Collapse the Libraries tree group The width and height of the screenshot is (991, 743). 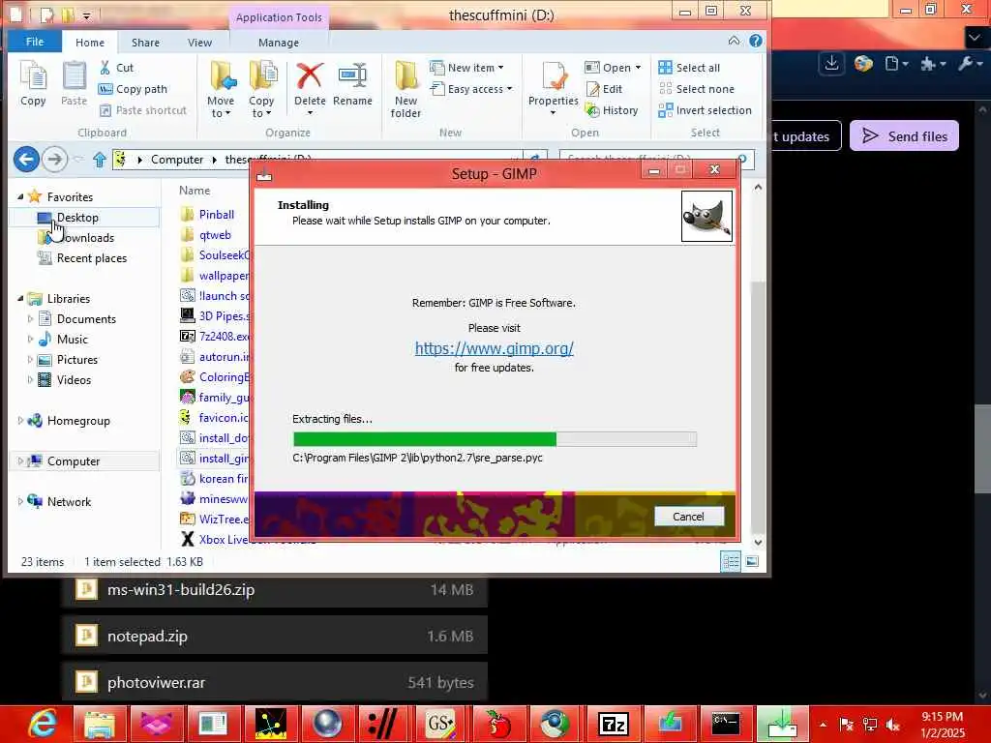20,298
